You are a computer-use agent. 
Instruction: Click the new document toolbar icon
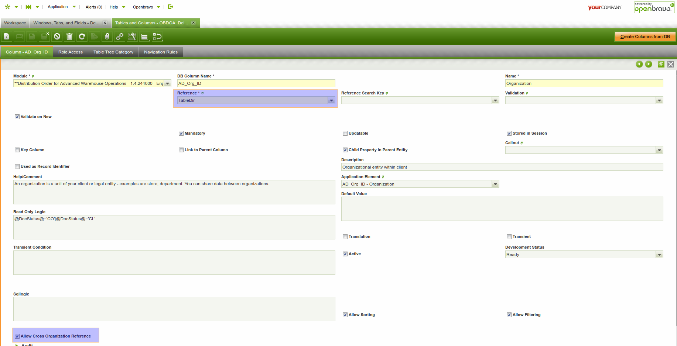7,37
